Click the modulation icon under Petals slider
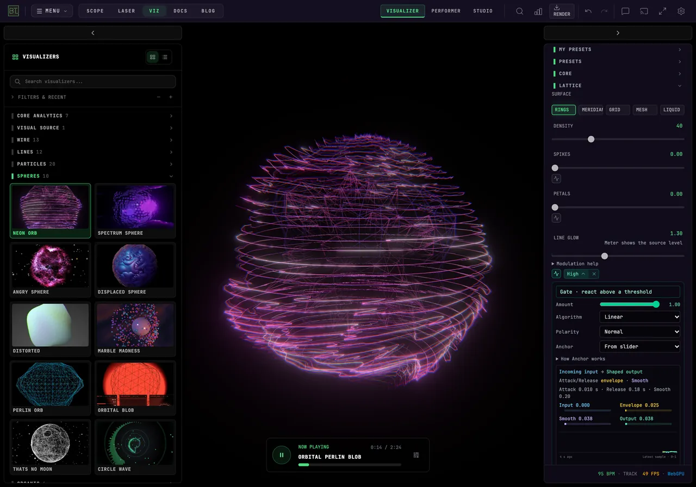 click(556, 218)
